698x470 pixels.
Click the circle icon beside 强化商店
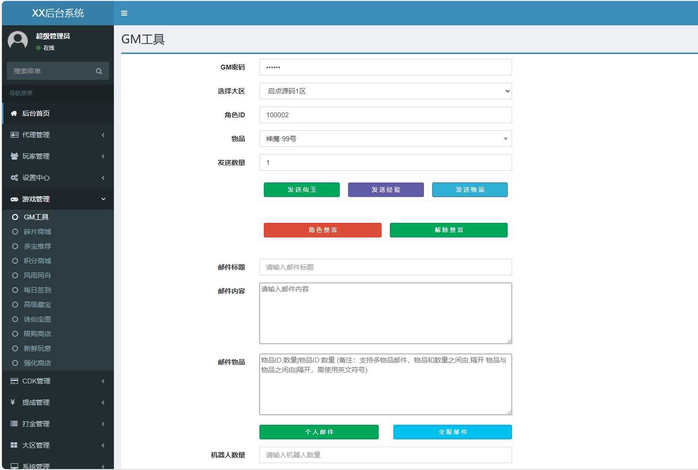15,363
